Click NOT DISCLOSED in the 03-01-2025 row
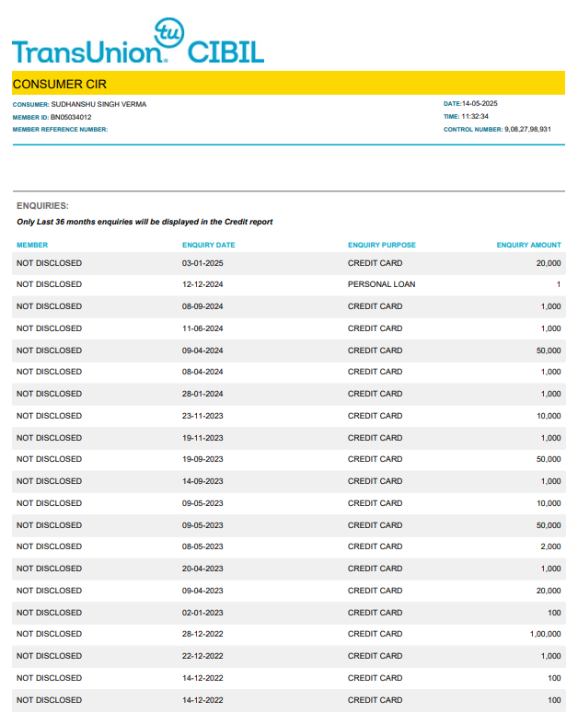The width and height of the screenshot is (578, 724). coord(49,263)
